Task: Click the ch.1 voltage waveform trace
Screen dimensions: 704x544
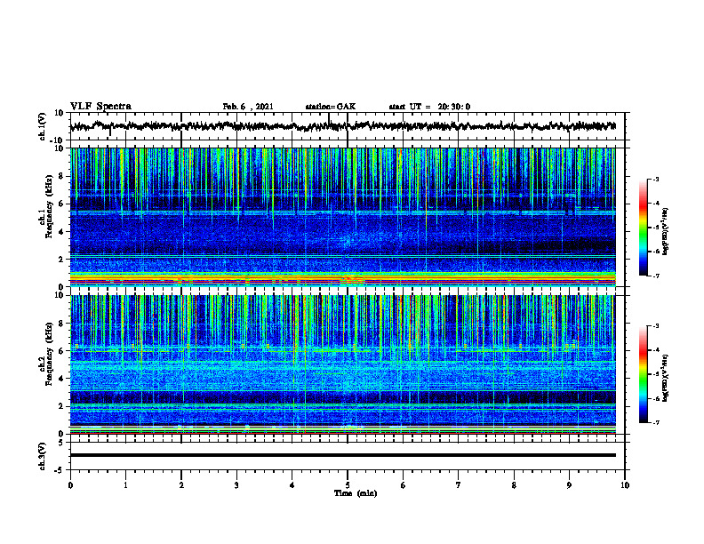Action: (343, 126)
